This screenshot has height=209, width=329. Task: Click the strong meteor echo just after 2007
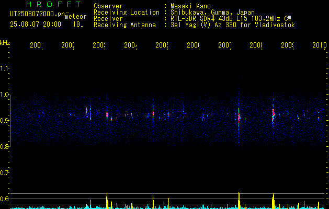pos(239,117)
